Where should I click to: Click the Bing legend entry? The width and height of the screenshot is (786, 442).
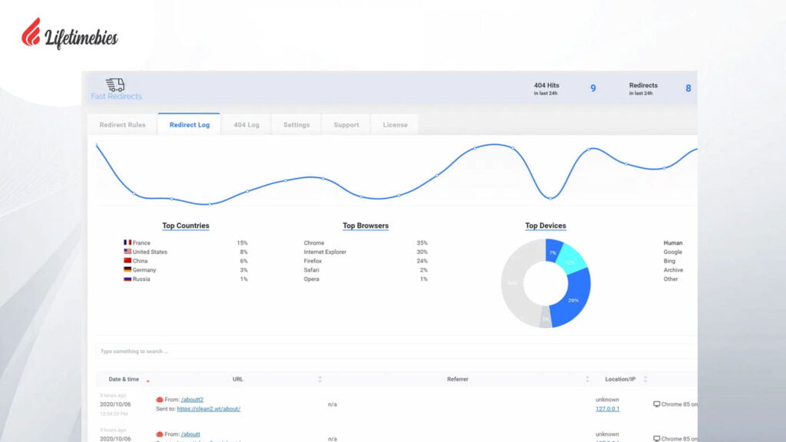[669, 261]
